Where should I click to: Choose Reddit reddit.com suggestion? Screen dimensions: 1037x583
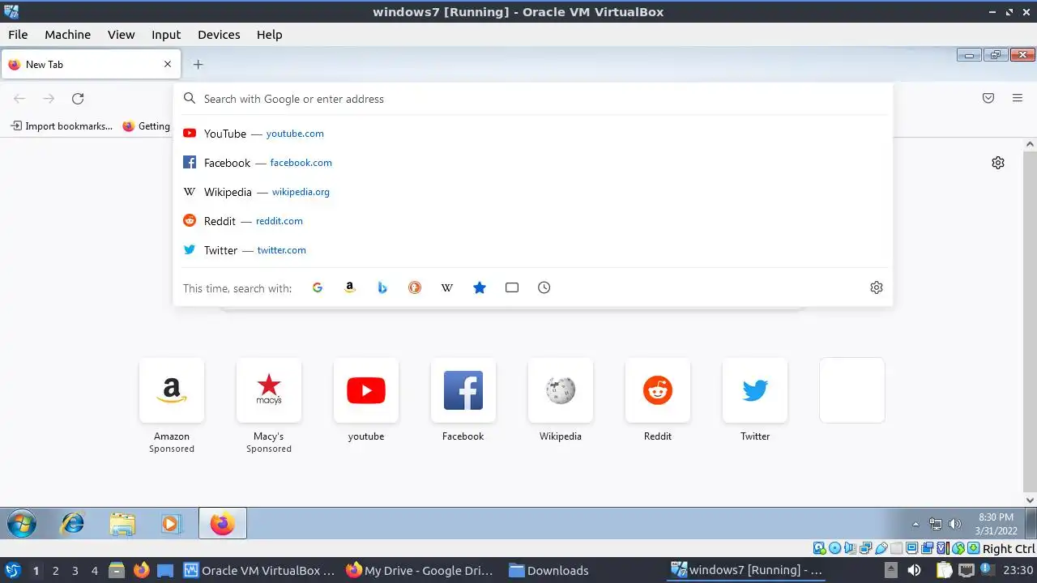(x=533, y=221)
